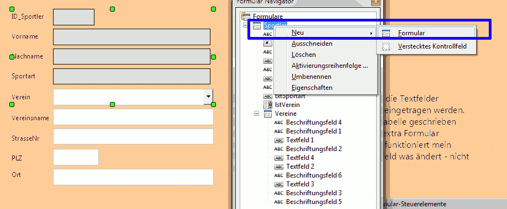The width and height of the screenshot is (507, 209).
Task: Click the Vereine form icon in tree
Action: 268,114
